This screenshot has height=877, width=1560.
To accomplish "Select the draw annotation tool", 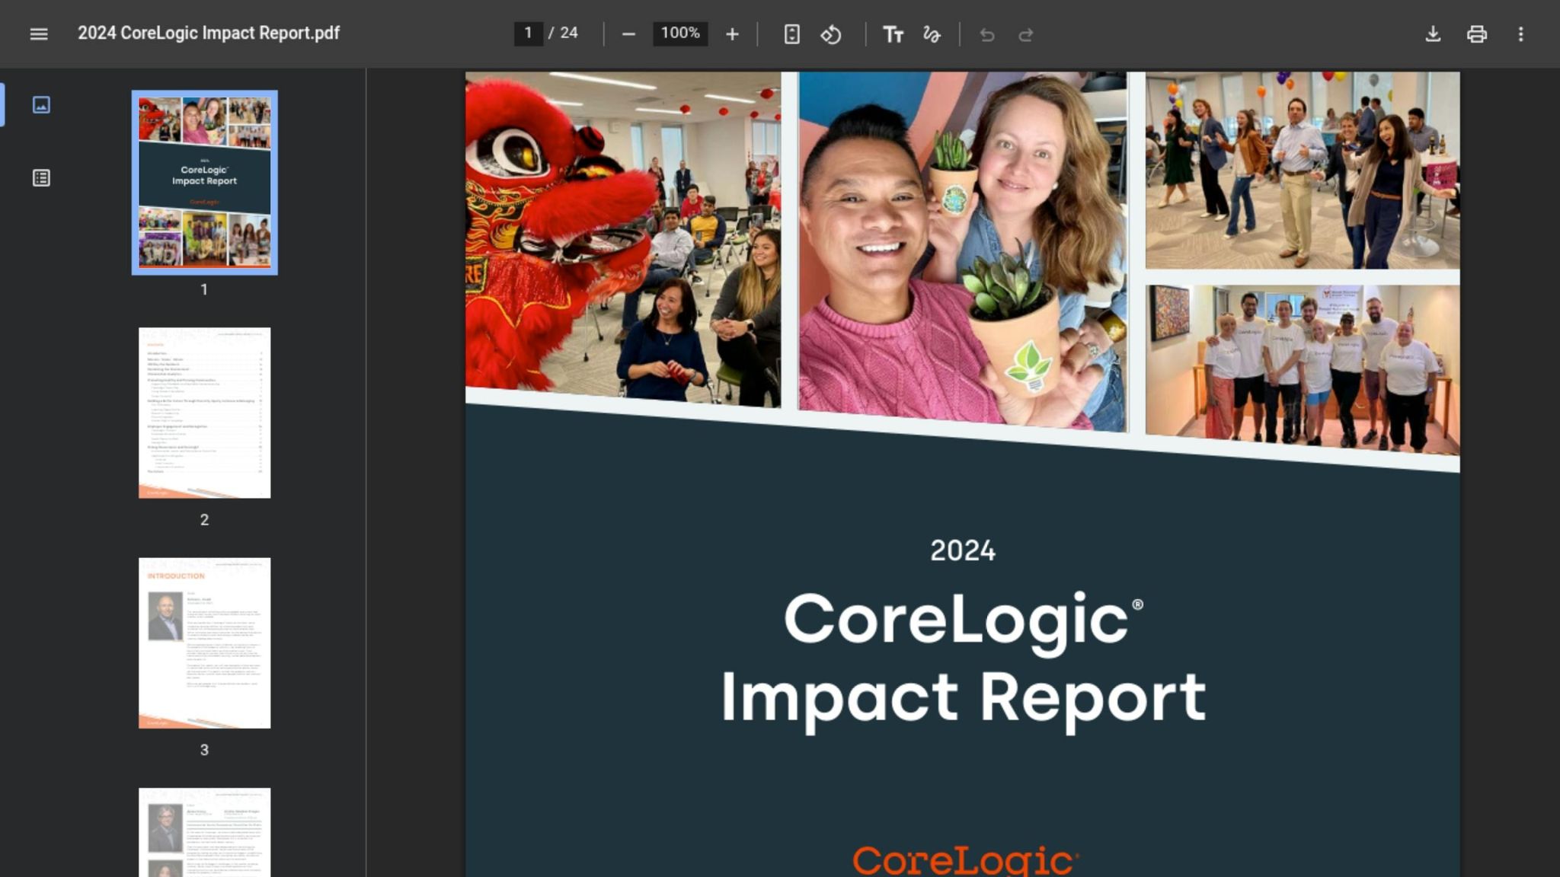I will (932, 34).
